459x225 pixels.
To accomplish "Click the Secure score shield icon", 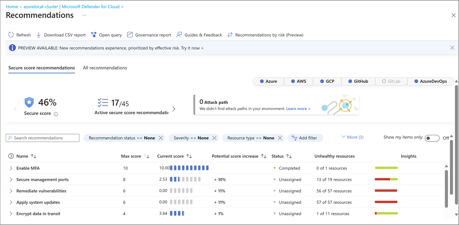I will (x=29, y=102).
